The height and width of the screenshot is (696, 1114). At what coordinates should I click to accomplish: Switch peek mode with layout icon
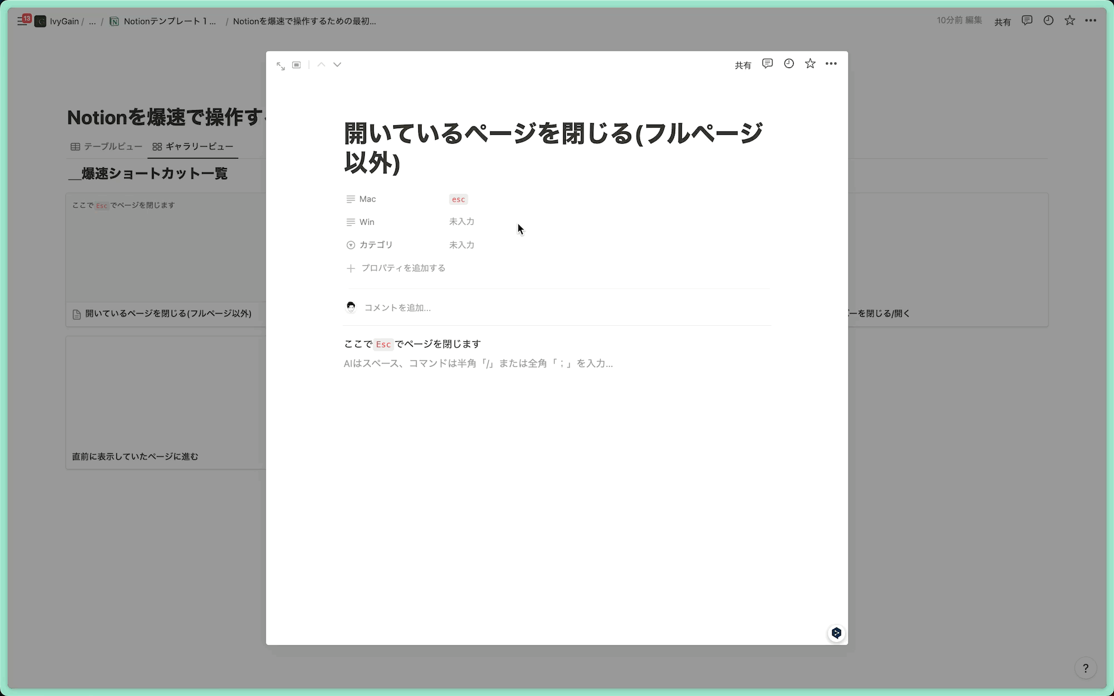point(297,65)
